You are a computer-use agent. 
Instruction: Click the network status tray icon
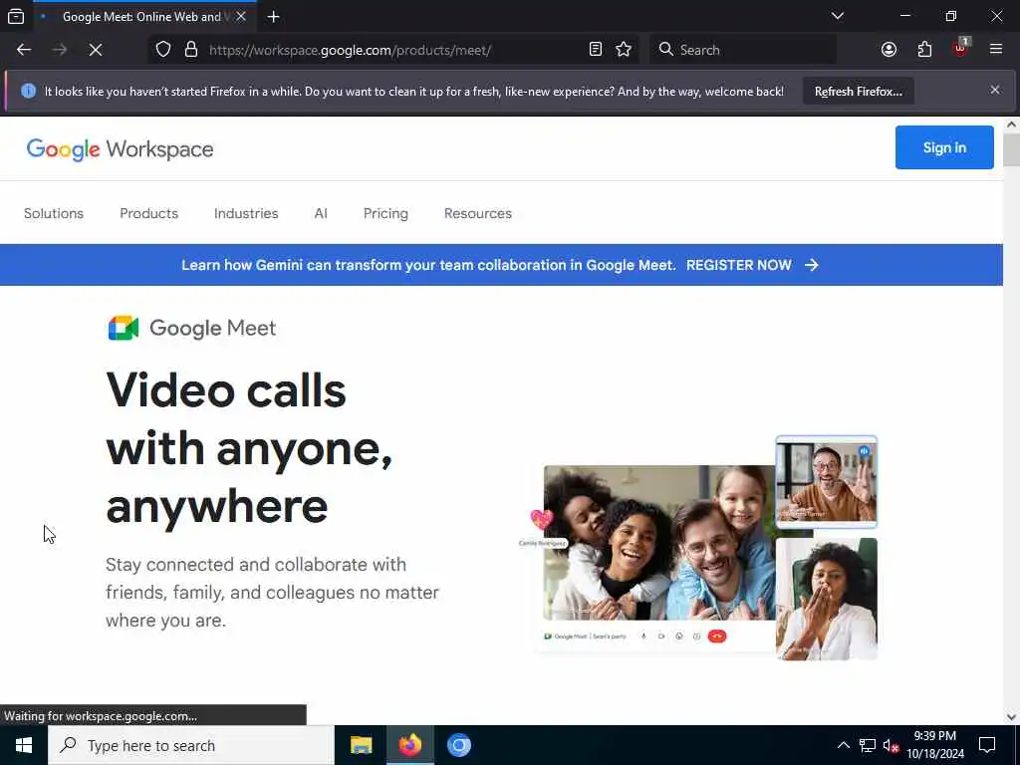[x=868, y=745]
